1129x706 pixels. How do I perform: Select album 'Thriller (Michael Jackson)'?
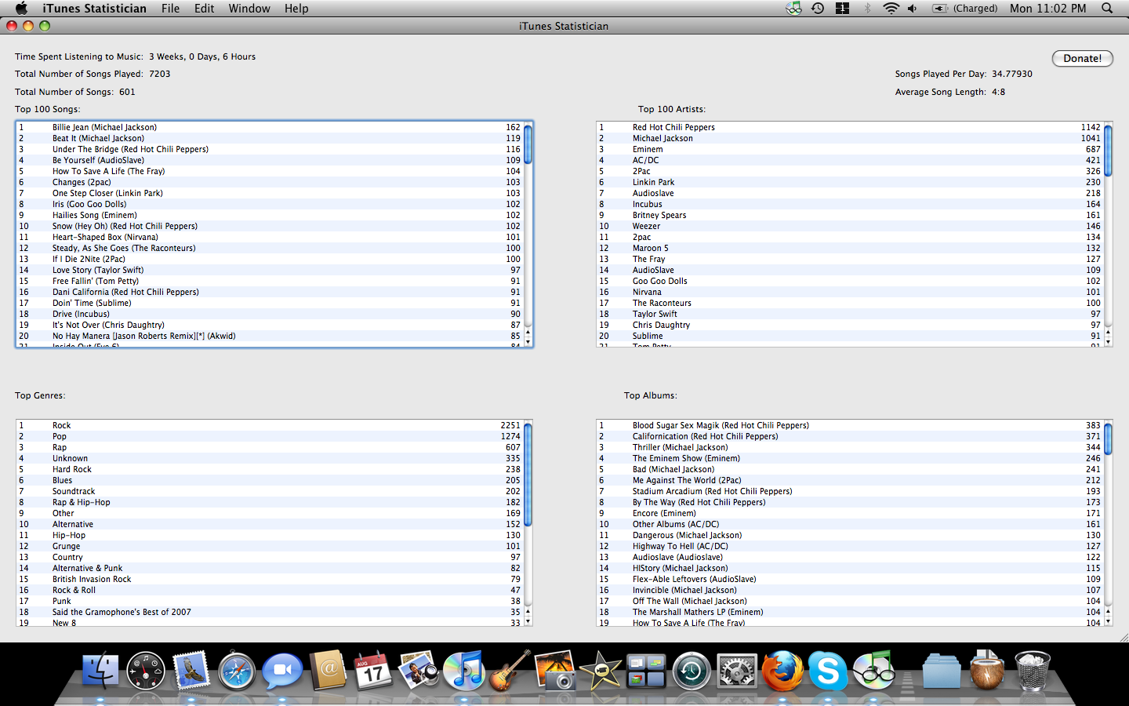point(850,447)
